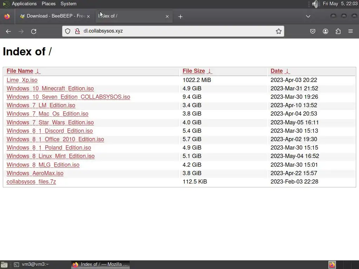This screenshot has height=269, width=359.
Task: Open Windows_7_Mac_Os_Edition.iso link
Action: (47, 114)
